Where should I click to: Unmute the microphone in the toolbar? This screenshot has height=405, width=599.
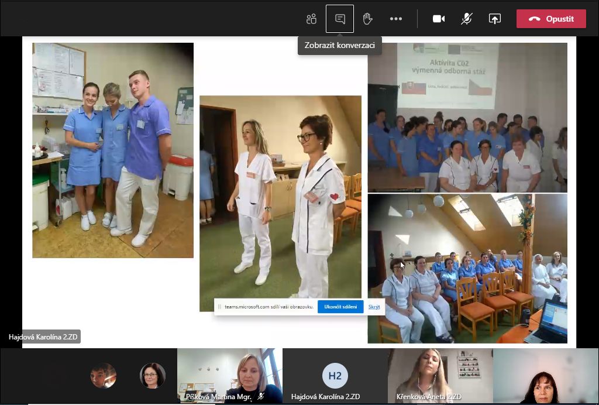coord(466,19)
